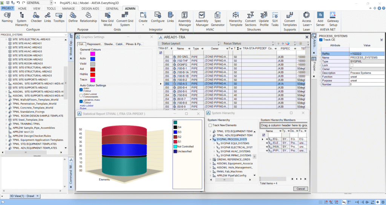Expand CRIDWL REFERENCE_CRIDS node

pos(210,159)
